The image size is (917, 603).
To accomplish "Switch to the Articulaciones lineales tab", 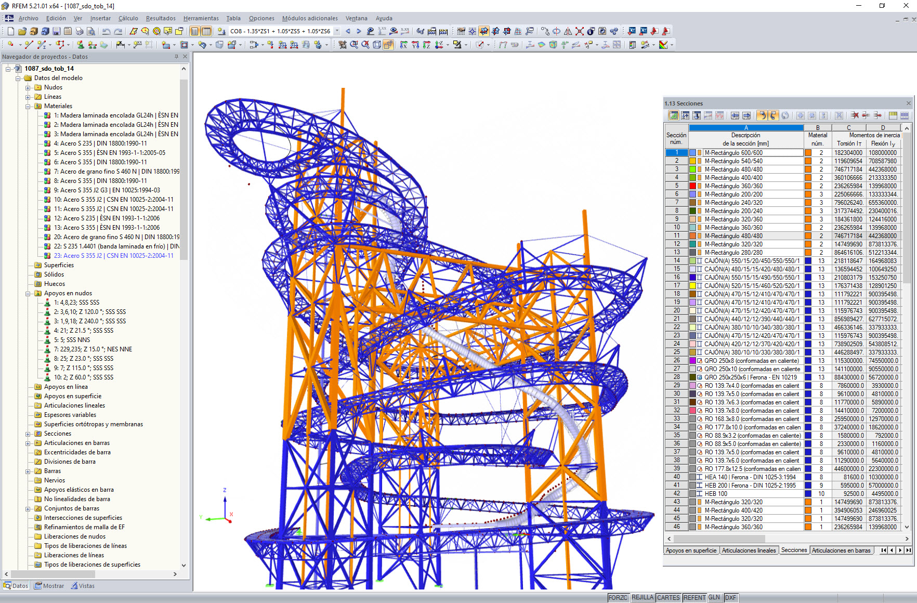I will tap(749, 550).
